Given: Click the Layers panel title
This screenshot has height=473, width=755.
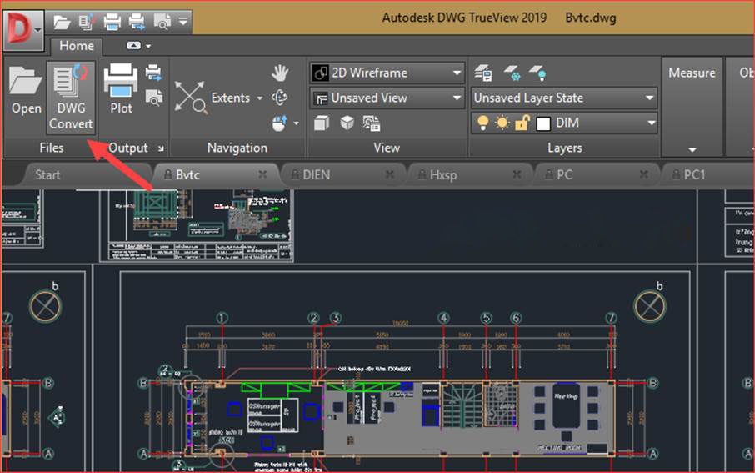Looking at the screenshot, I should (x=565, y=148).
